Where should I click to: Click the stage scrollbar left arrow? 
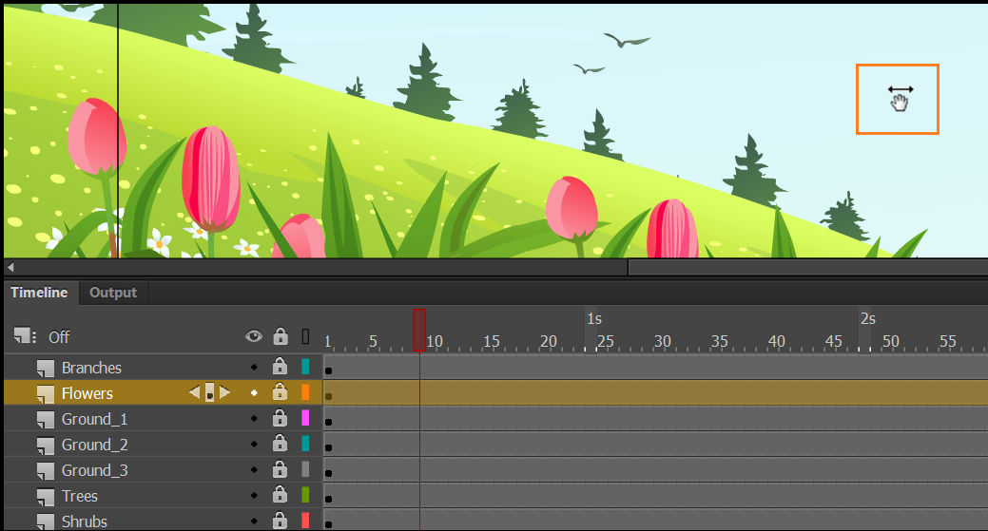[10, 267]
